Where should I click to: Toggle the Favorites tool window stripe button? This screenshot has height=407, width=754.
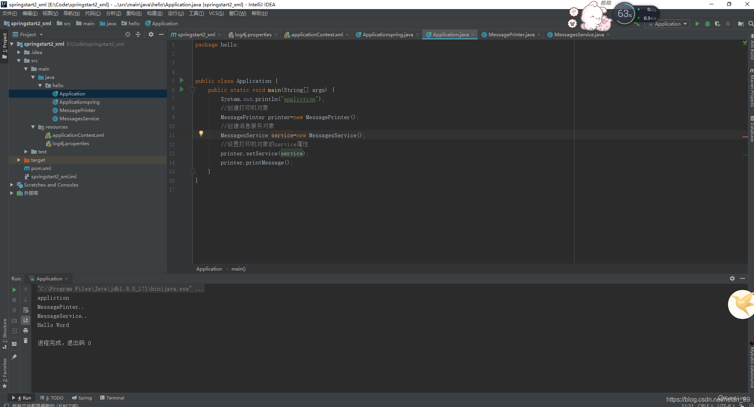[5, 373]
